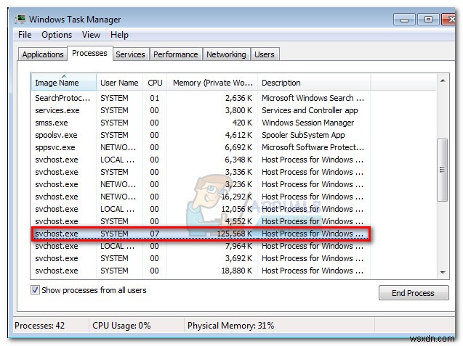Image resolution: width=463 pixels, height=346 pixels.
Task: Click the End Process button
Action: [414, 293]
